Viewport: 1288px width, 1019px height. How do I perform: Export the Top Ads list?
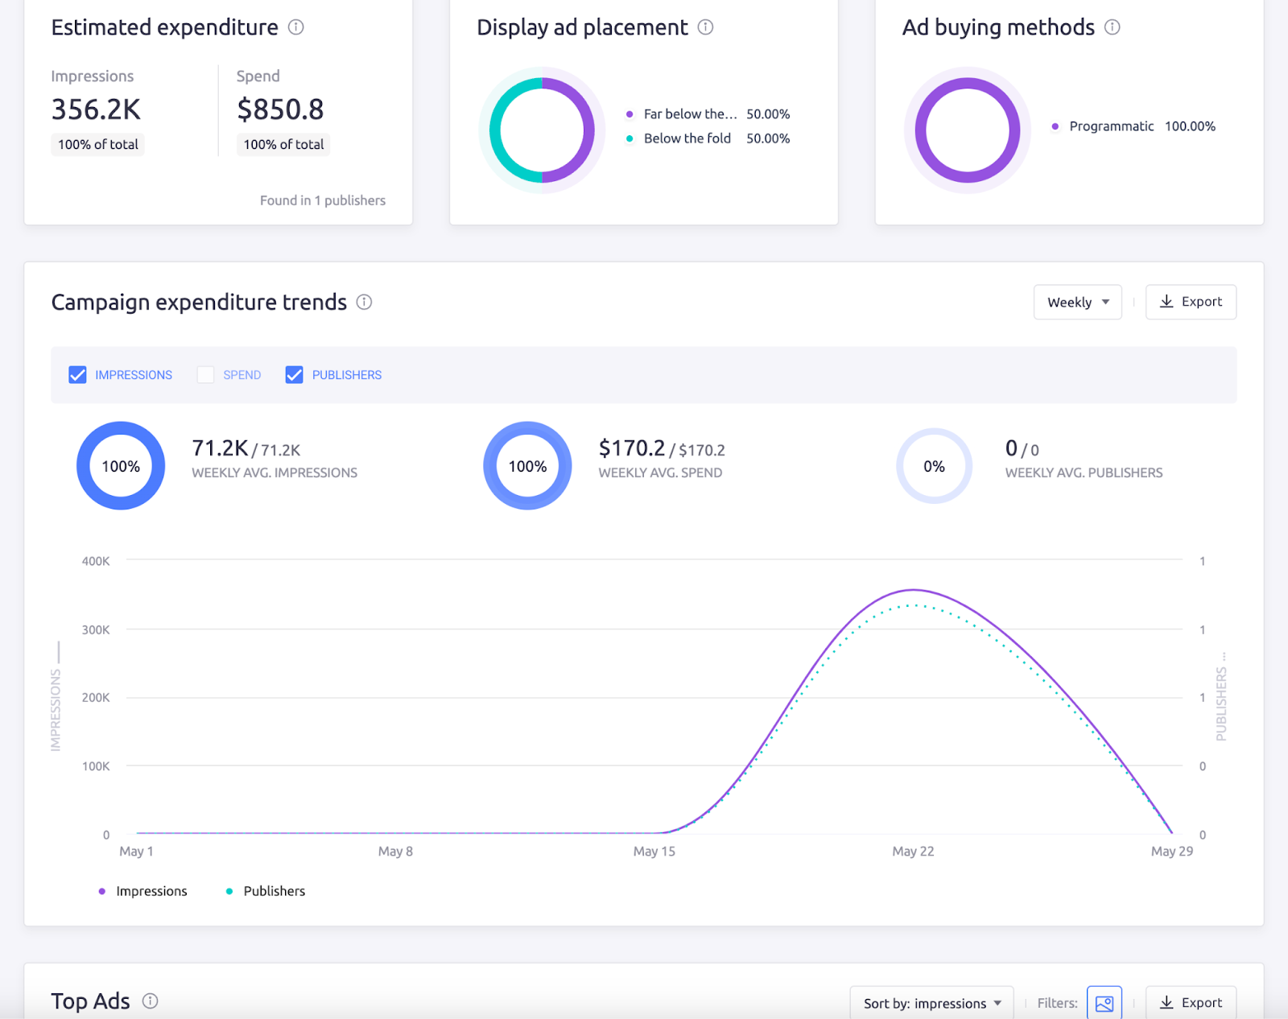(x=1191, y=1003)
